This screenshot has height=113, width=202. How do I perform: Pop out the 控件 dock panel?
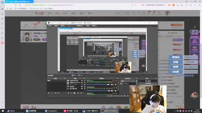tap(156, 78)
